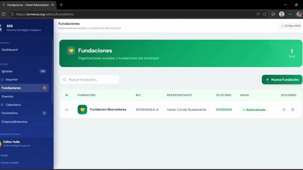The image size is (303, 170).
Task: Click the Escenarios 2 count badge
Action: (x=44, y=113)
